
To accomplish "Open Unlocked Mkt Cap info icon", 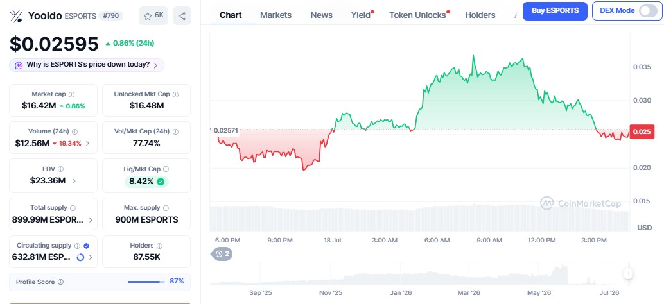I will click(x=175, y=95).
